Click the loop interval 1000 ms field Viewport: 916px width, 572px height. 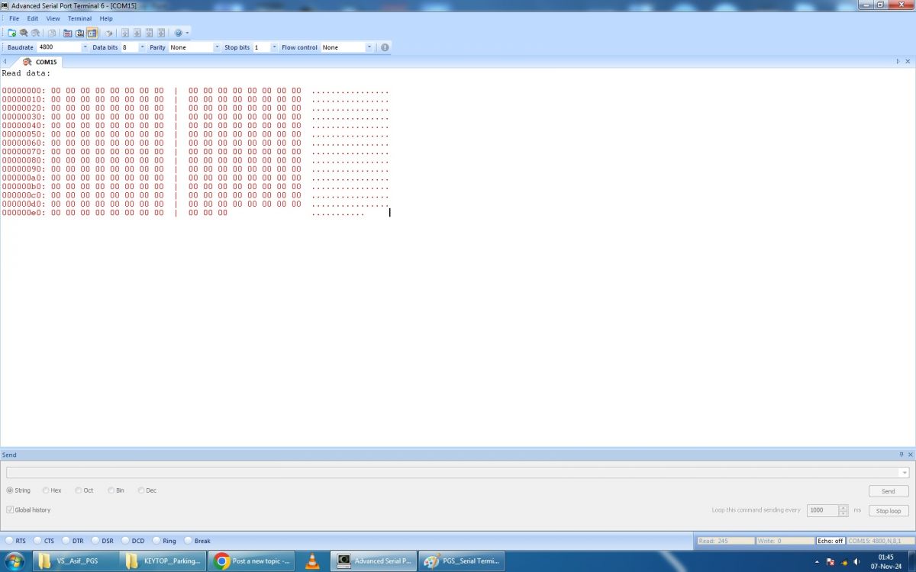coord(823,510)
